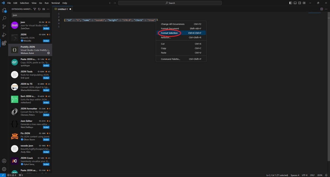Screen dimensions: 330x177
Task: Click the JSON Crack extension icon
Action: point(15,161)
